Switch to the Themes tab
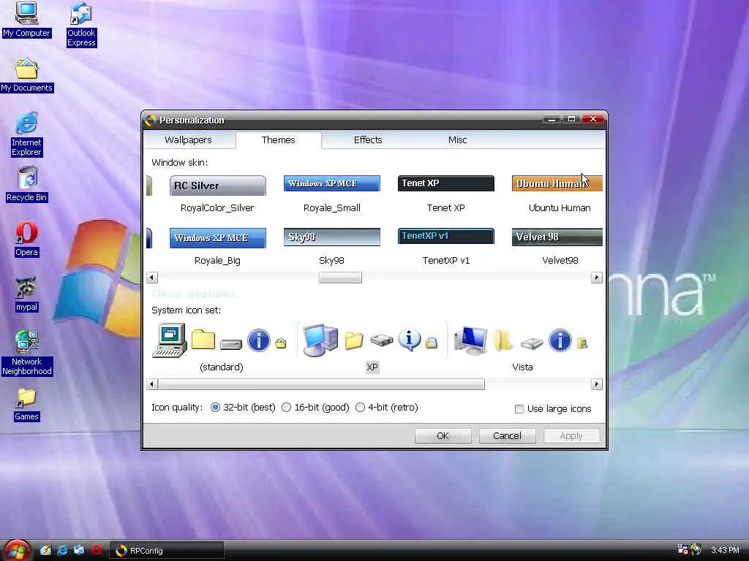Viewport: 749px width, 561px height. (x=279, y=140)
